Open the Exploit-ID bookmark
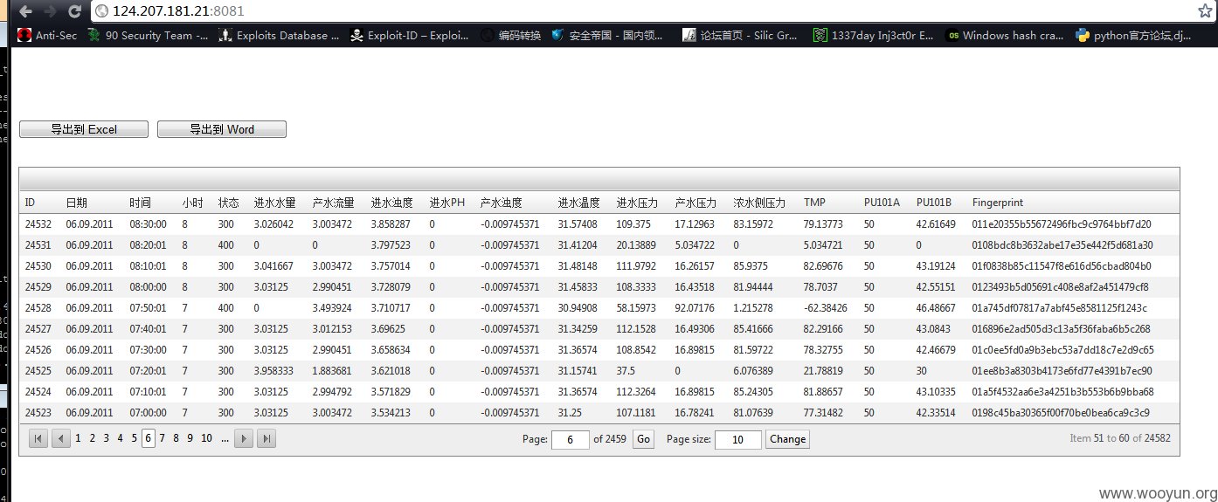The image size is (1218, 502). point(409,36)
